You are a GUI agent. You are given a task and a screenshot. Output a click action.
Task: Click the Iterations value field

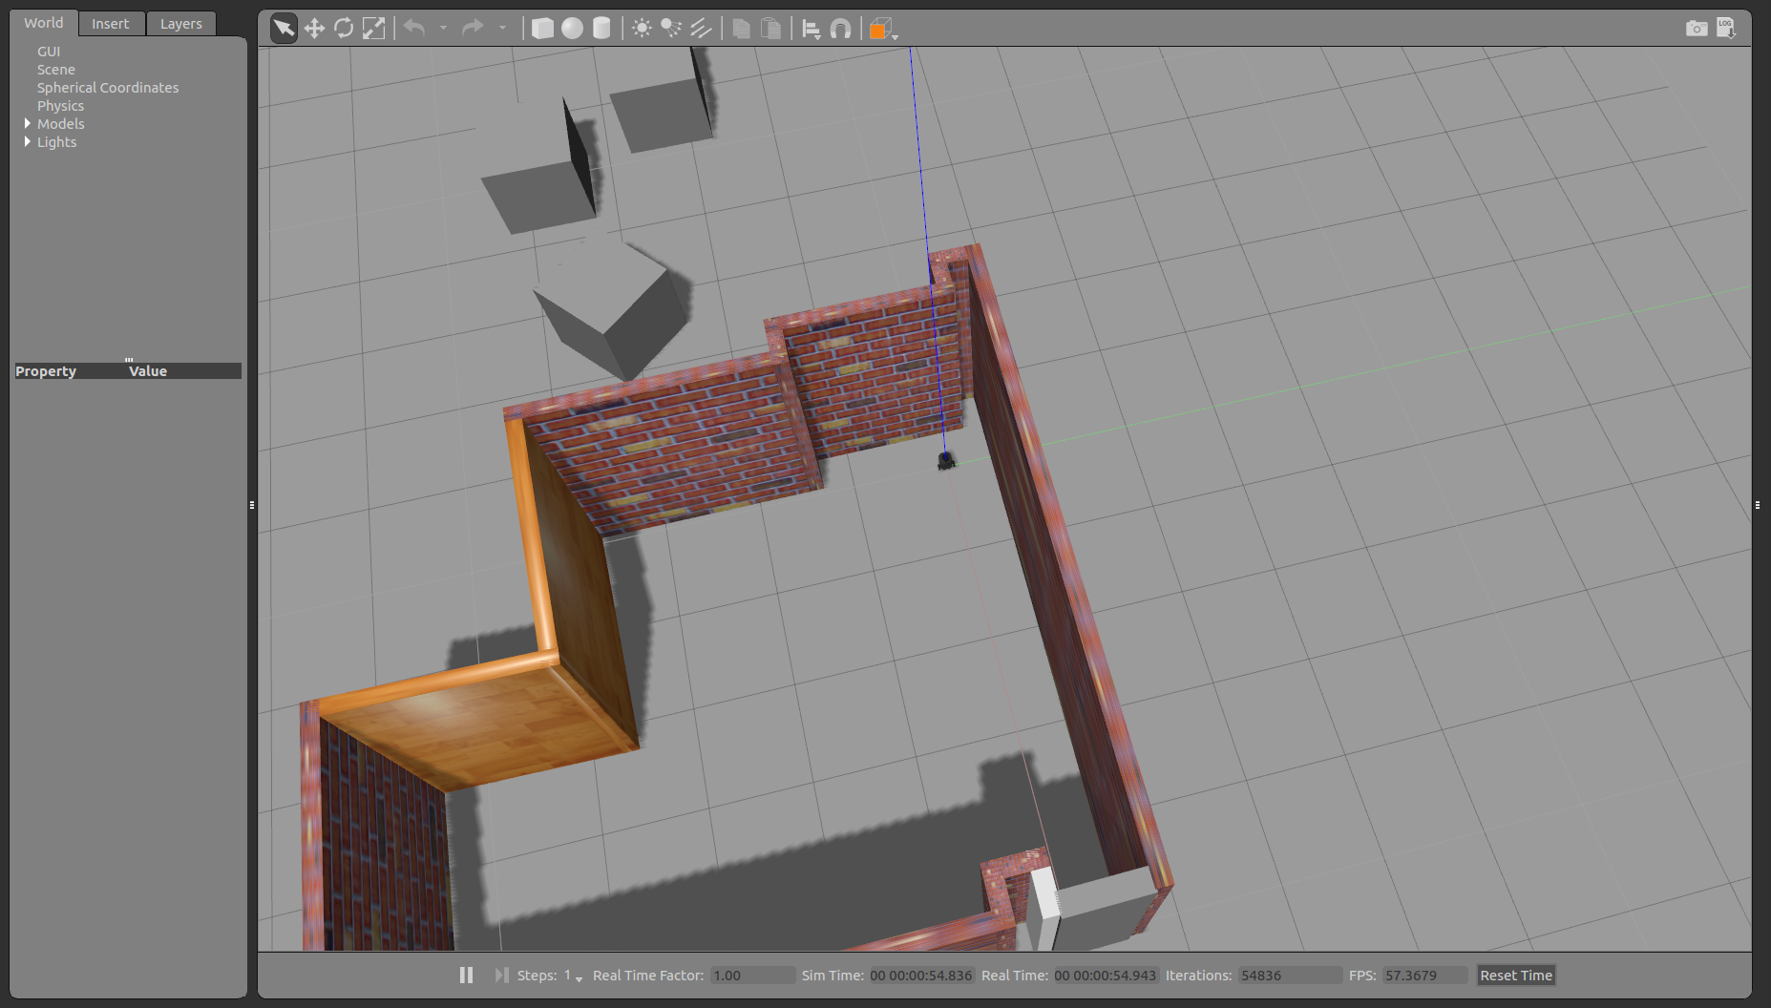[x=1290, y=976]
